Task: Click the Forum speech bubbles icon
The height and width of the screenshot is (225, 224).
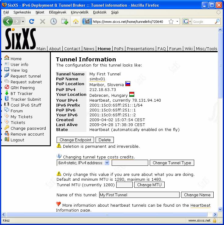Action: point(7,110)
